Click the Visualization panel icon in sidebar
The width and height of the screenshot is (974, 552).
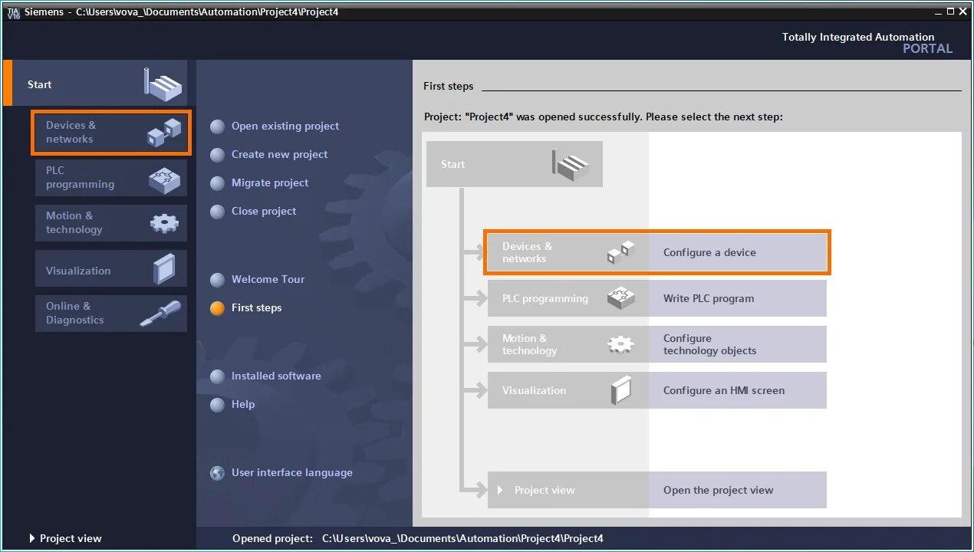[x=164, y=269]
